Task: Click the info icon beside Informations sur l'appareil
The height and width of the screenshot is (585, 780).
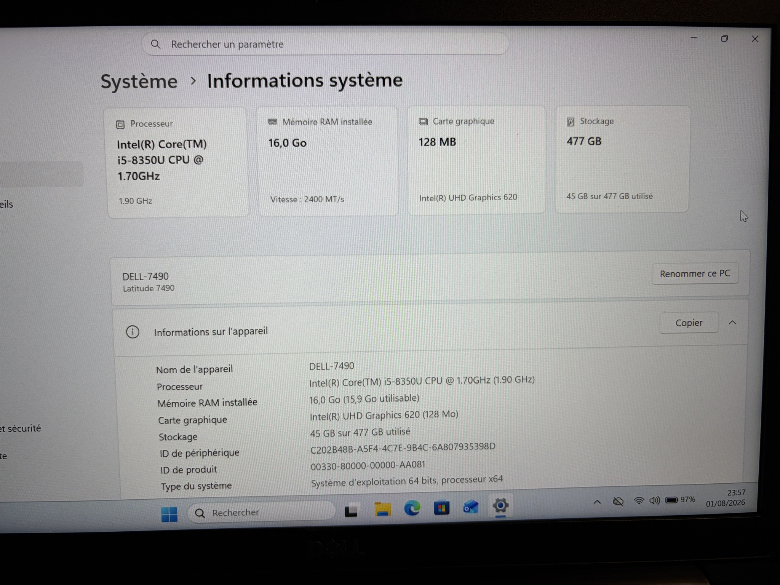Action: (133, 332)
